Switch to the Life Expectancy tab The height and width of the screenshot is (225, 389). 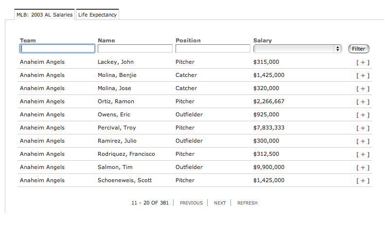click(x=98, y=15)
